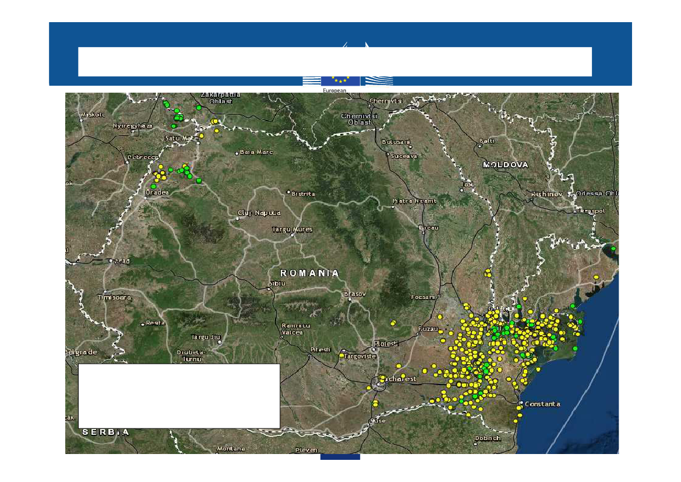Click the Constanta city marker dot

[521, 403]
